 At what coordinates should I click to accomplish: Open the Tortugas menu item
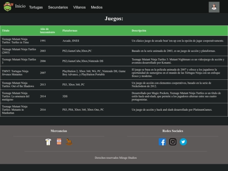[x=36, y=7]
